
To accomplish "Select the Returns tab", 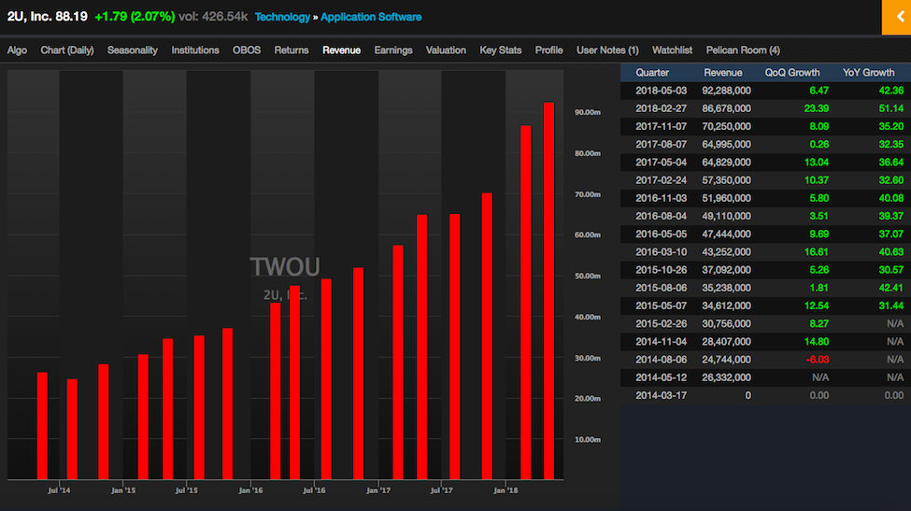I will [292, 50].
